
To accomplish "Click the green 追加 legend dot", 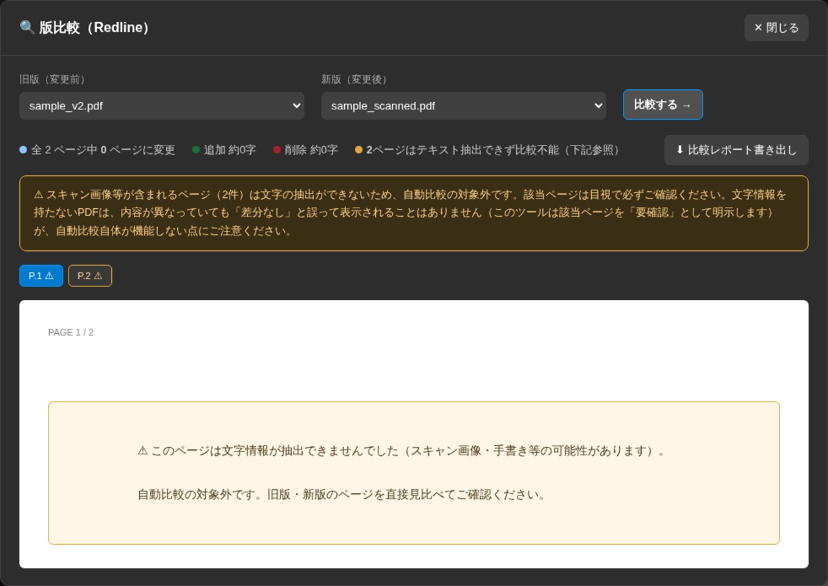I will [x=196, y=150].
